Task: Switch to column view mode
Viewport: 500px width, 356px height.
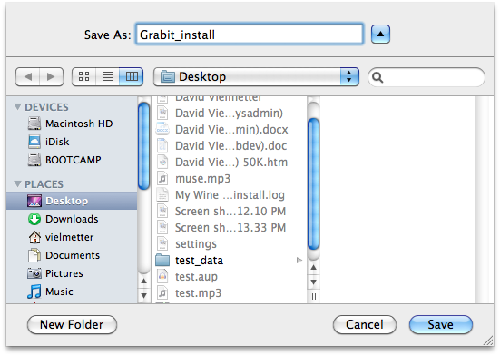Action: pyautogui.click(x=131, y=76)
